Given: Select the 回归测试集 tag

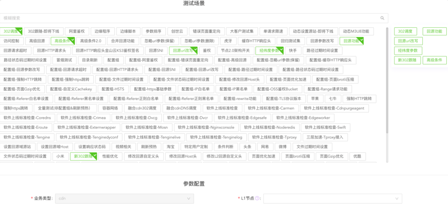Looking at the screenshot, I should coord(290,41).
